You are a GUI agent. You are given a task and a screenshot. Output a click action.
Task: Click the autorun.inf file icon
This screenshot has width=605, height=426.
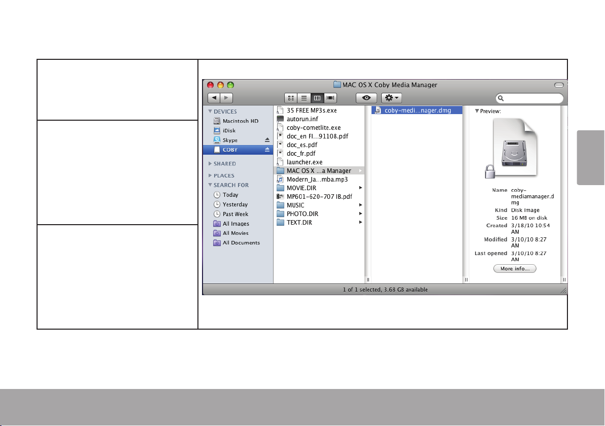click(281, 119)
